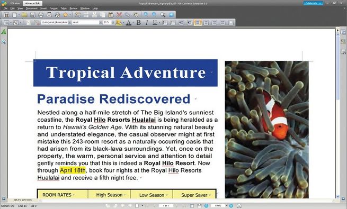This screenshot has width=347, height=209.
Task: Open the Format menu
Action: pos(54,8)
